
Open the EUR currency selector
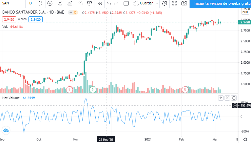(245, 12)
